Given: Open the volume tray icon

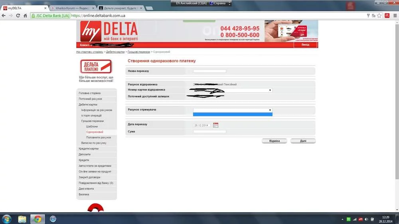Looking at the screenshot, I should click(x=366, y=219).
